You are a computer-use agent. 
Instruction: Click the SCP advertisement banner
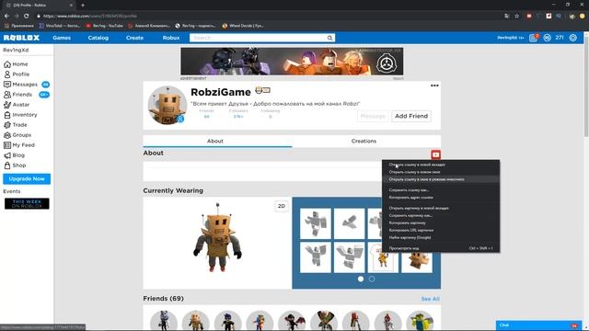point(292,62)
